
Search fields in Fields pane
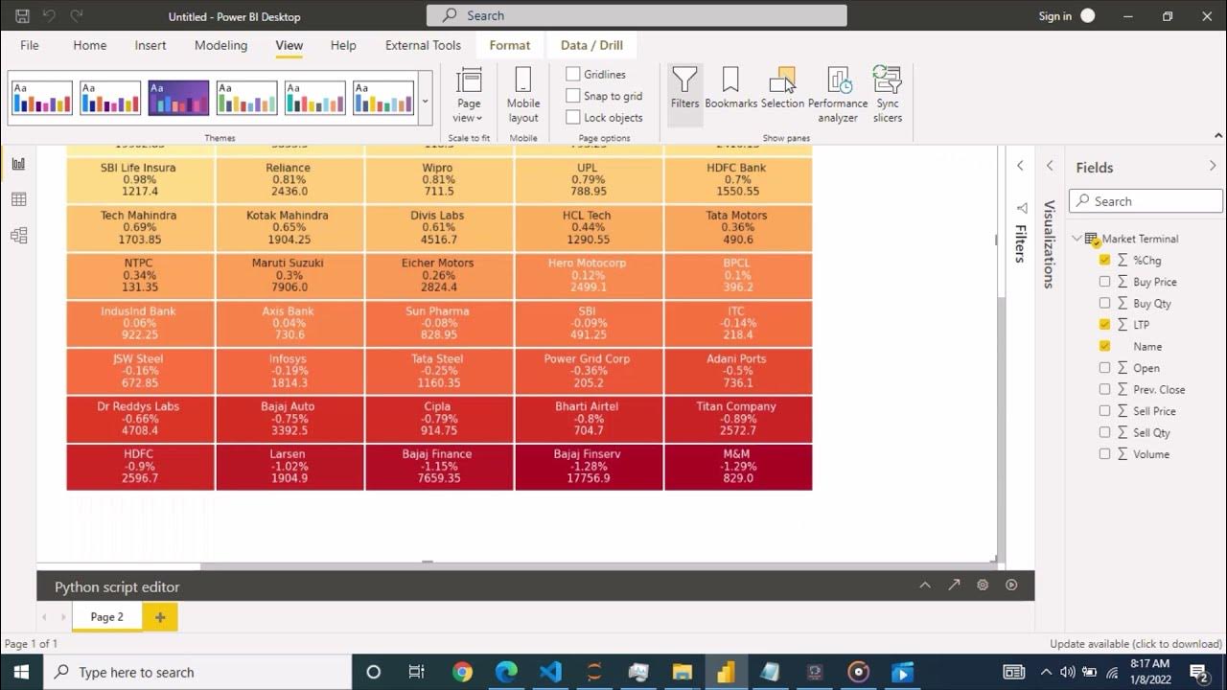coord(1146,201)
